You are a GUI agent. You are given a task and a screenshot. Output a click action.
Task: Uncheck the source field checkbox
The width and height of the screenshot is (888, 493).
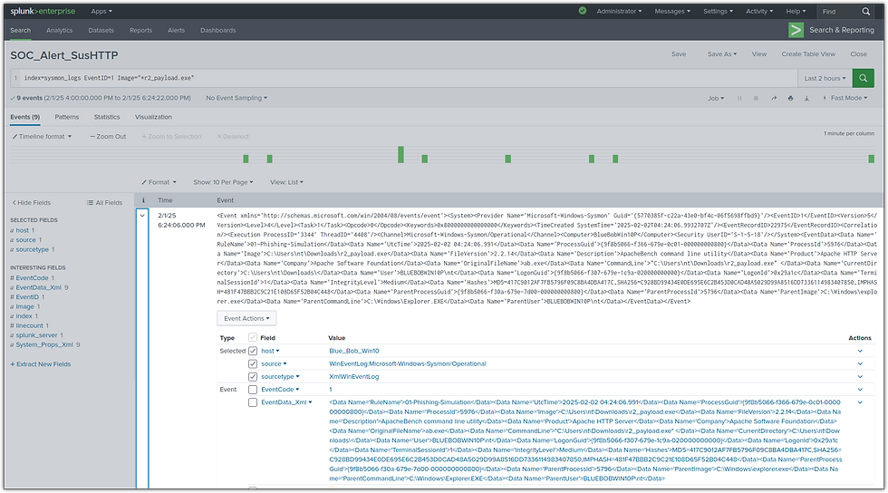point(253,363)
